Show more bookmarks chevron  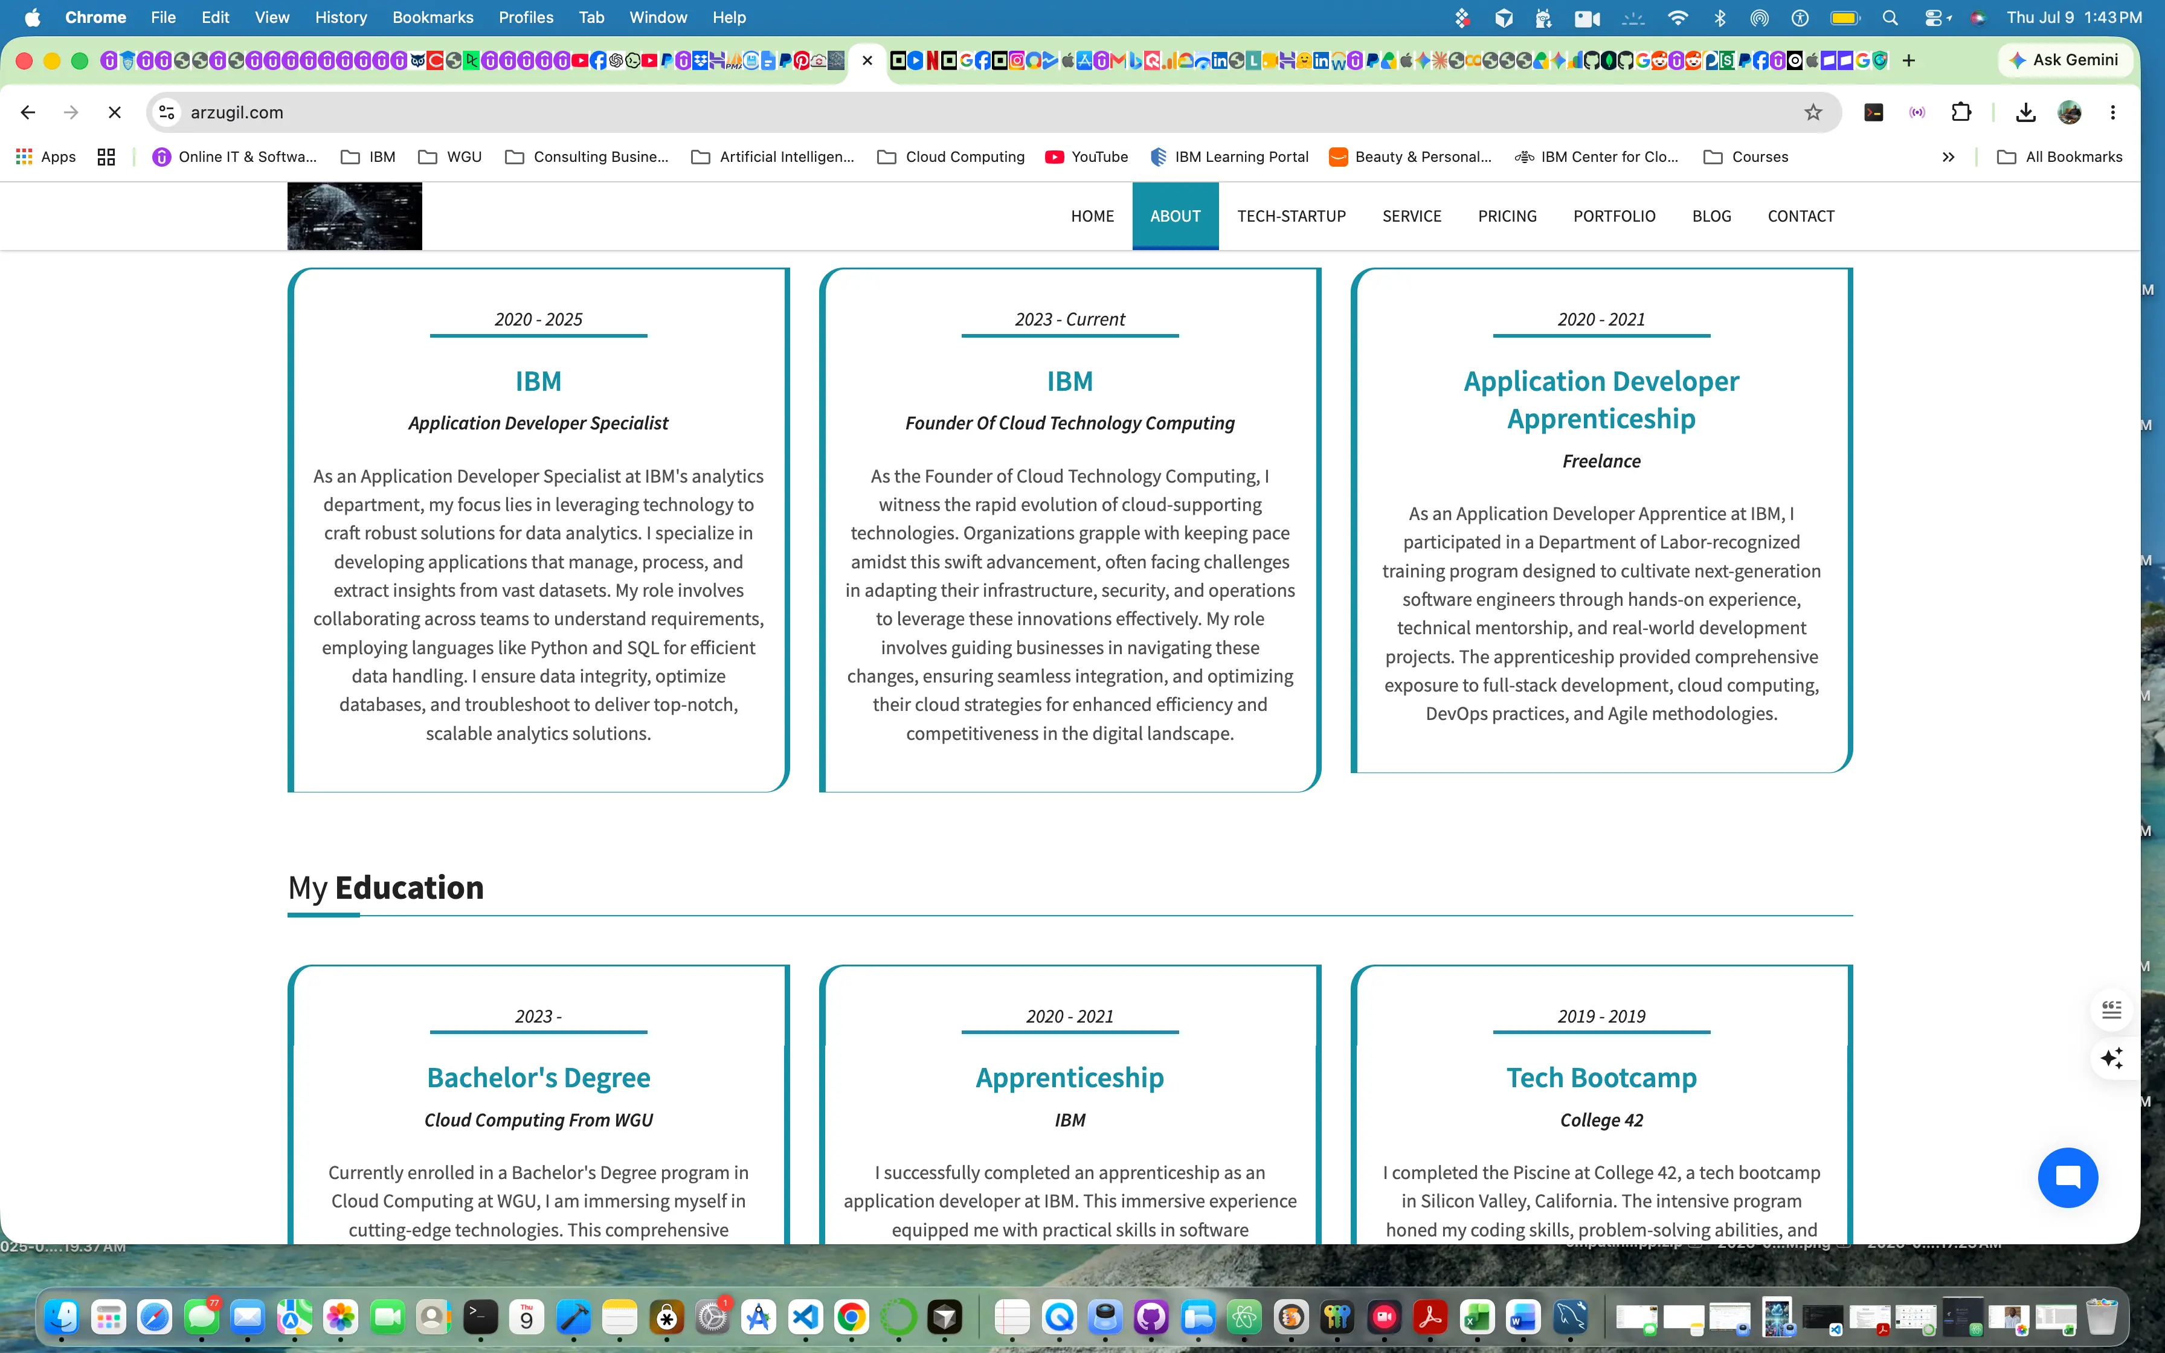[1949, 156]
